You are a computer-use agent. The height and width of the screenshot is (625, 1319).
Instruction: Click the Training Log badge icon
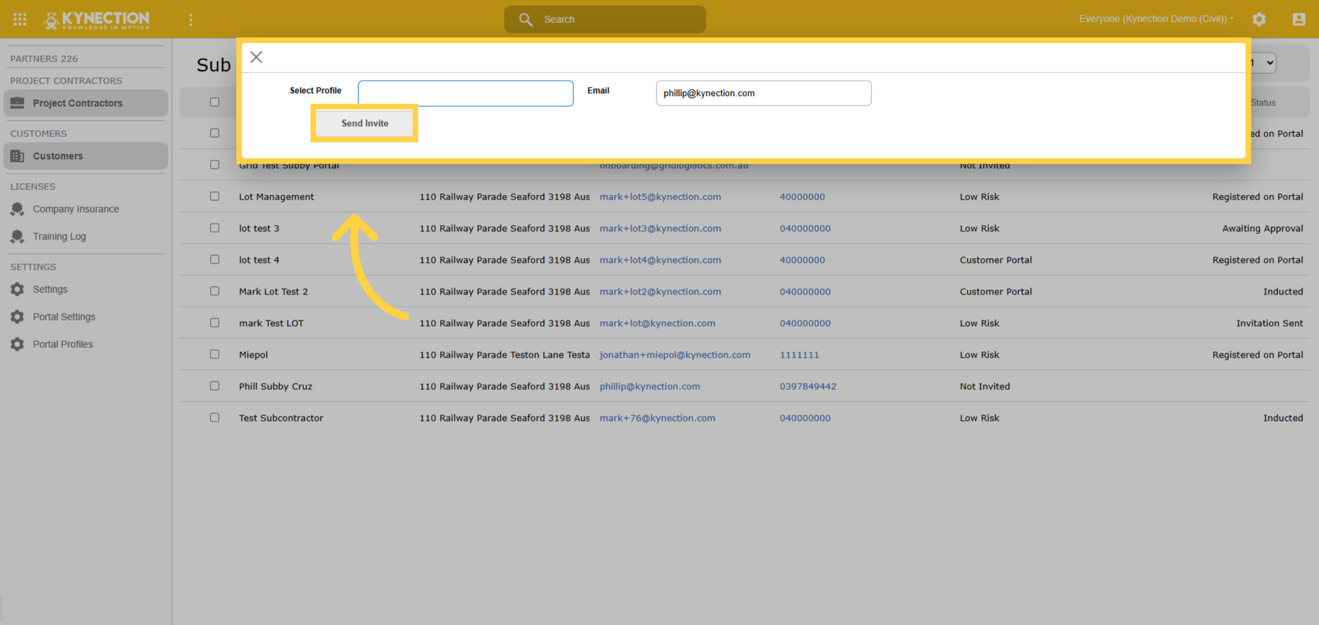18,236
